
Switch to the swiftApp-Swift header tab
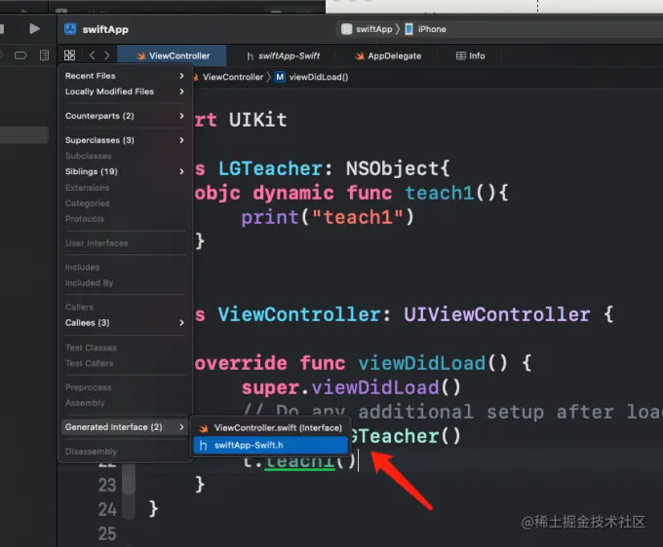pos(283,55)
